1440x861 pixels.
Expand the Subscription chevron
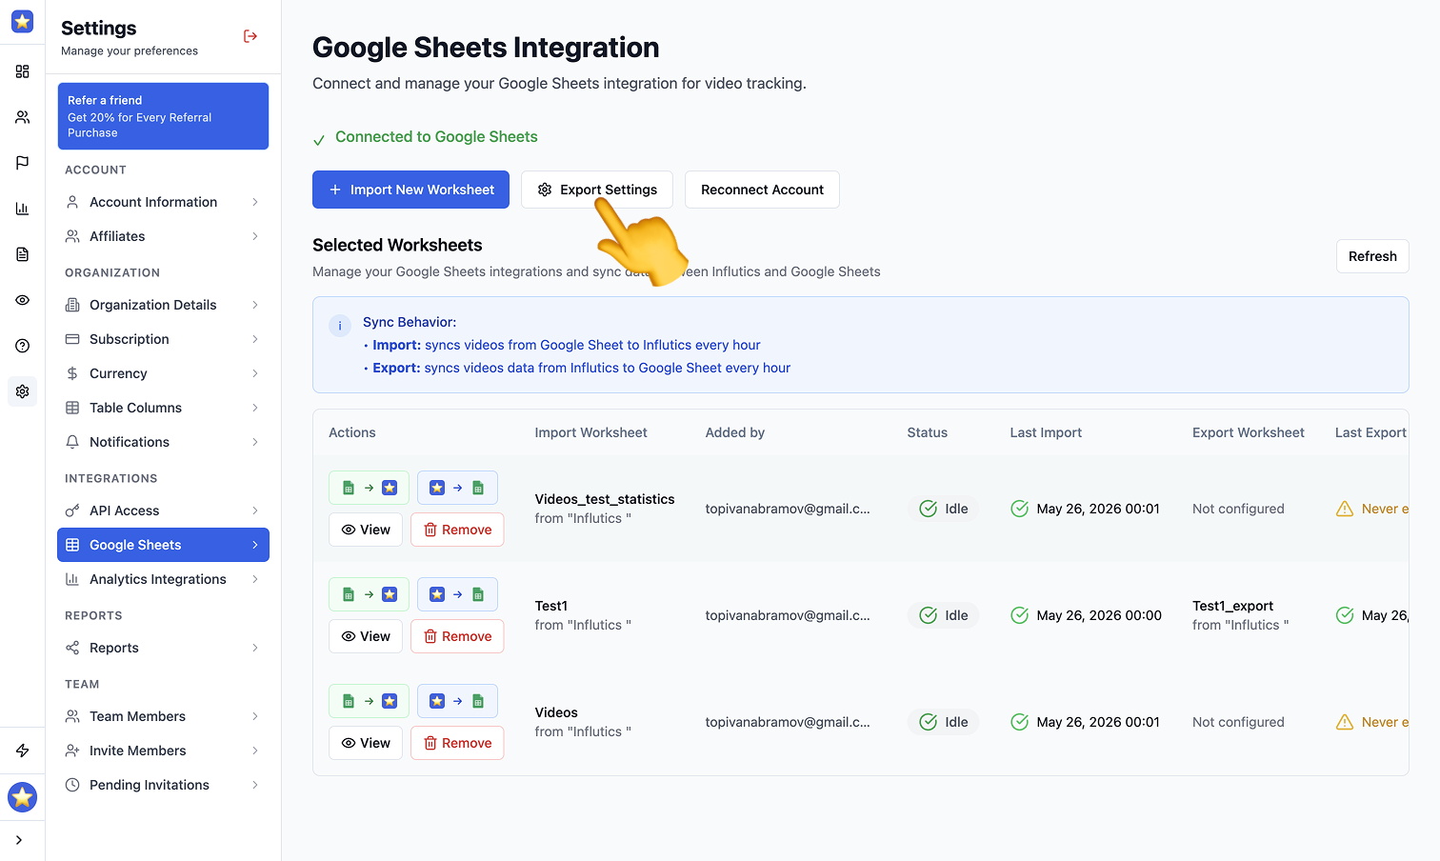pyautogui.click(x=255, y=339)
